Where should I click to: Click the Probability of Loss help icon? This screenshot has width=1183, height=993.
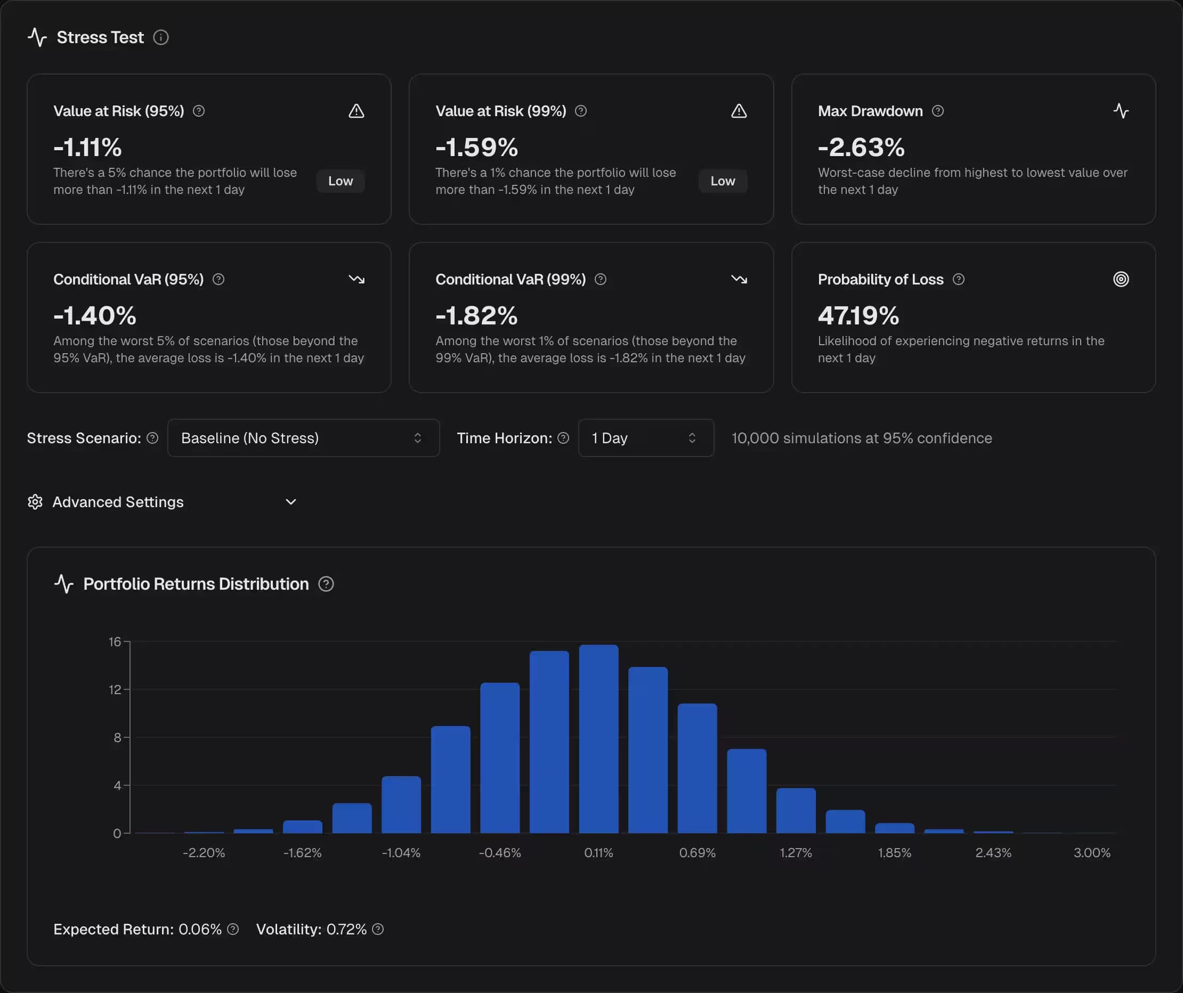pos(958,279)
